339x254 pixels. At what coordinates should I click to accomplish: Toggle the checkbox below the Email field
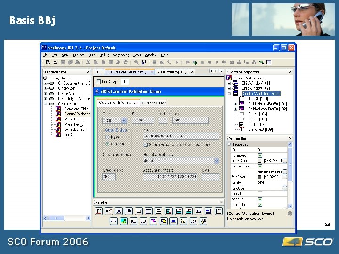(145, 144)
